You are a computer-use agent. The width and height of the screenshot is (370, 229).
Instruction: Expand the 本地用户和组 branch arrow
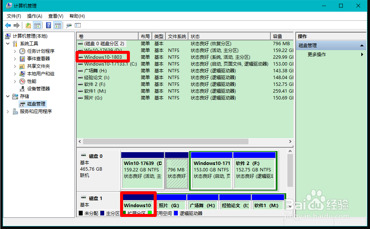pos(15,74)
